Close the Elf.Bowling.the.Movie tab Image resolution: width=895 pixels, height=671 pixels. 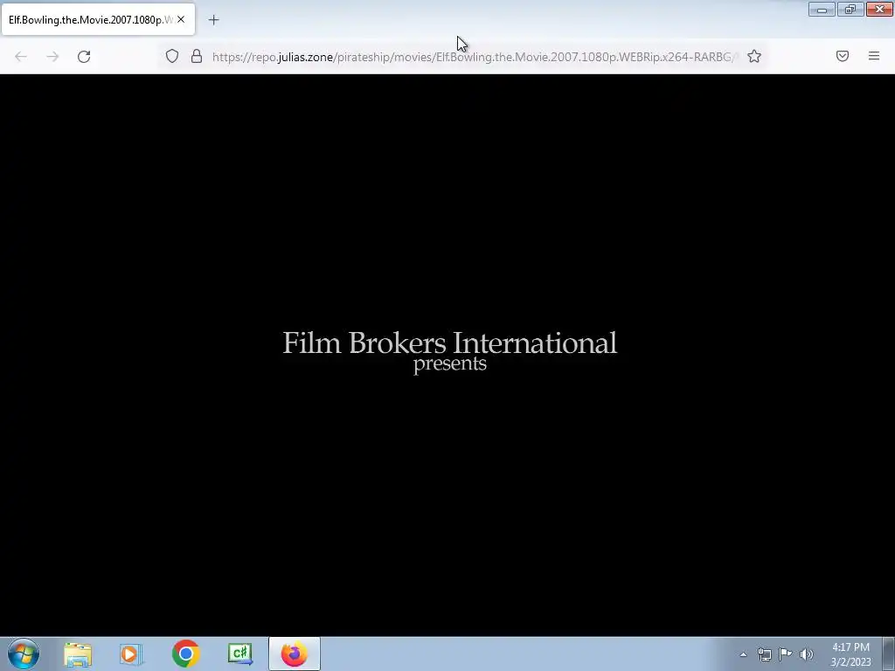tap(181, 19)
